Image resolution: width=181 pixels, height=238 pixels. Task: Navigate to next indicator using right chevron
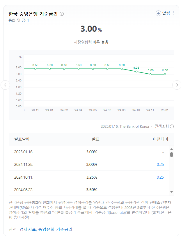pos(177,84)
